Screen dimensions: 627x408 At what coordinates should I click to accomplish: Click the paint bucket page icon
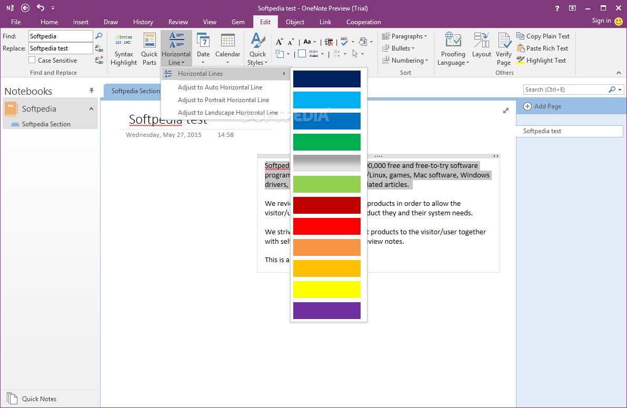(x=363, y=42)
